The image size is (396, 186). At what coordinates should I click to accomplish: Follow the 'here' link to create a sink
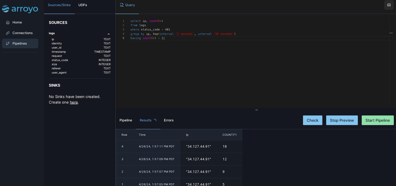pyautogui.click(x=74, y=102)
